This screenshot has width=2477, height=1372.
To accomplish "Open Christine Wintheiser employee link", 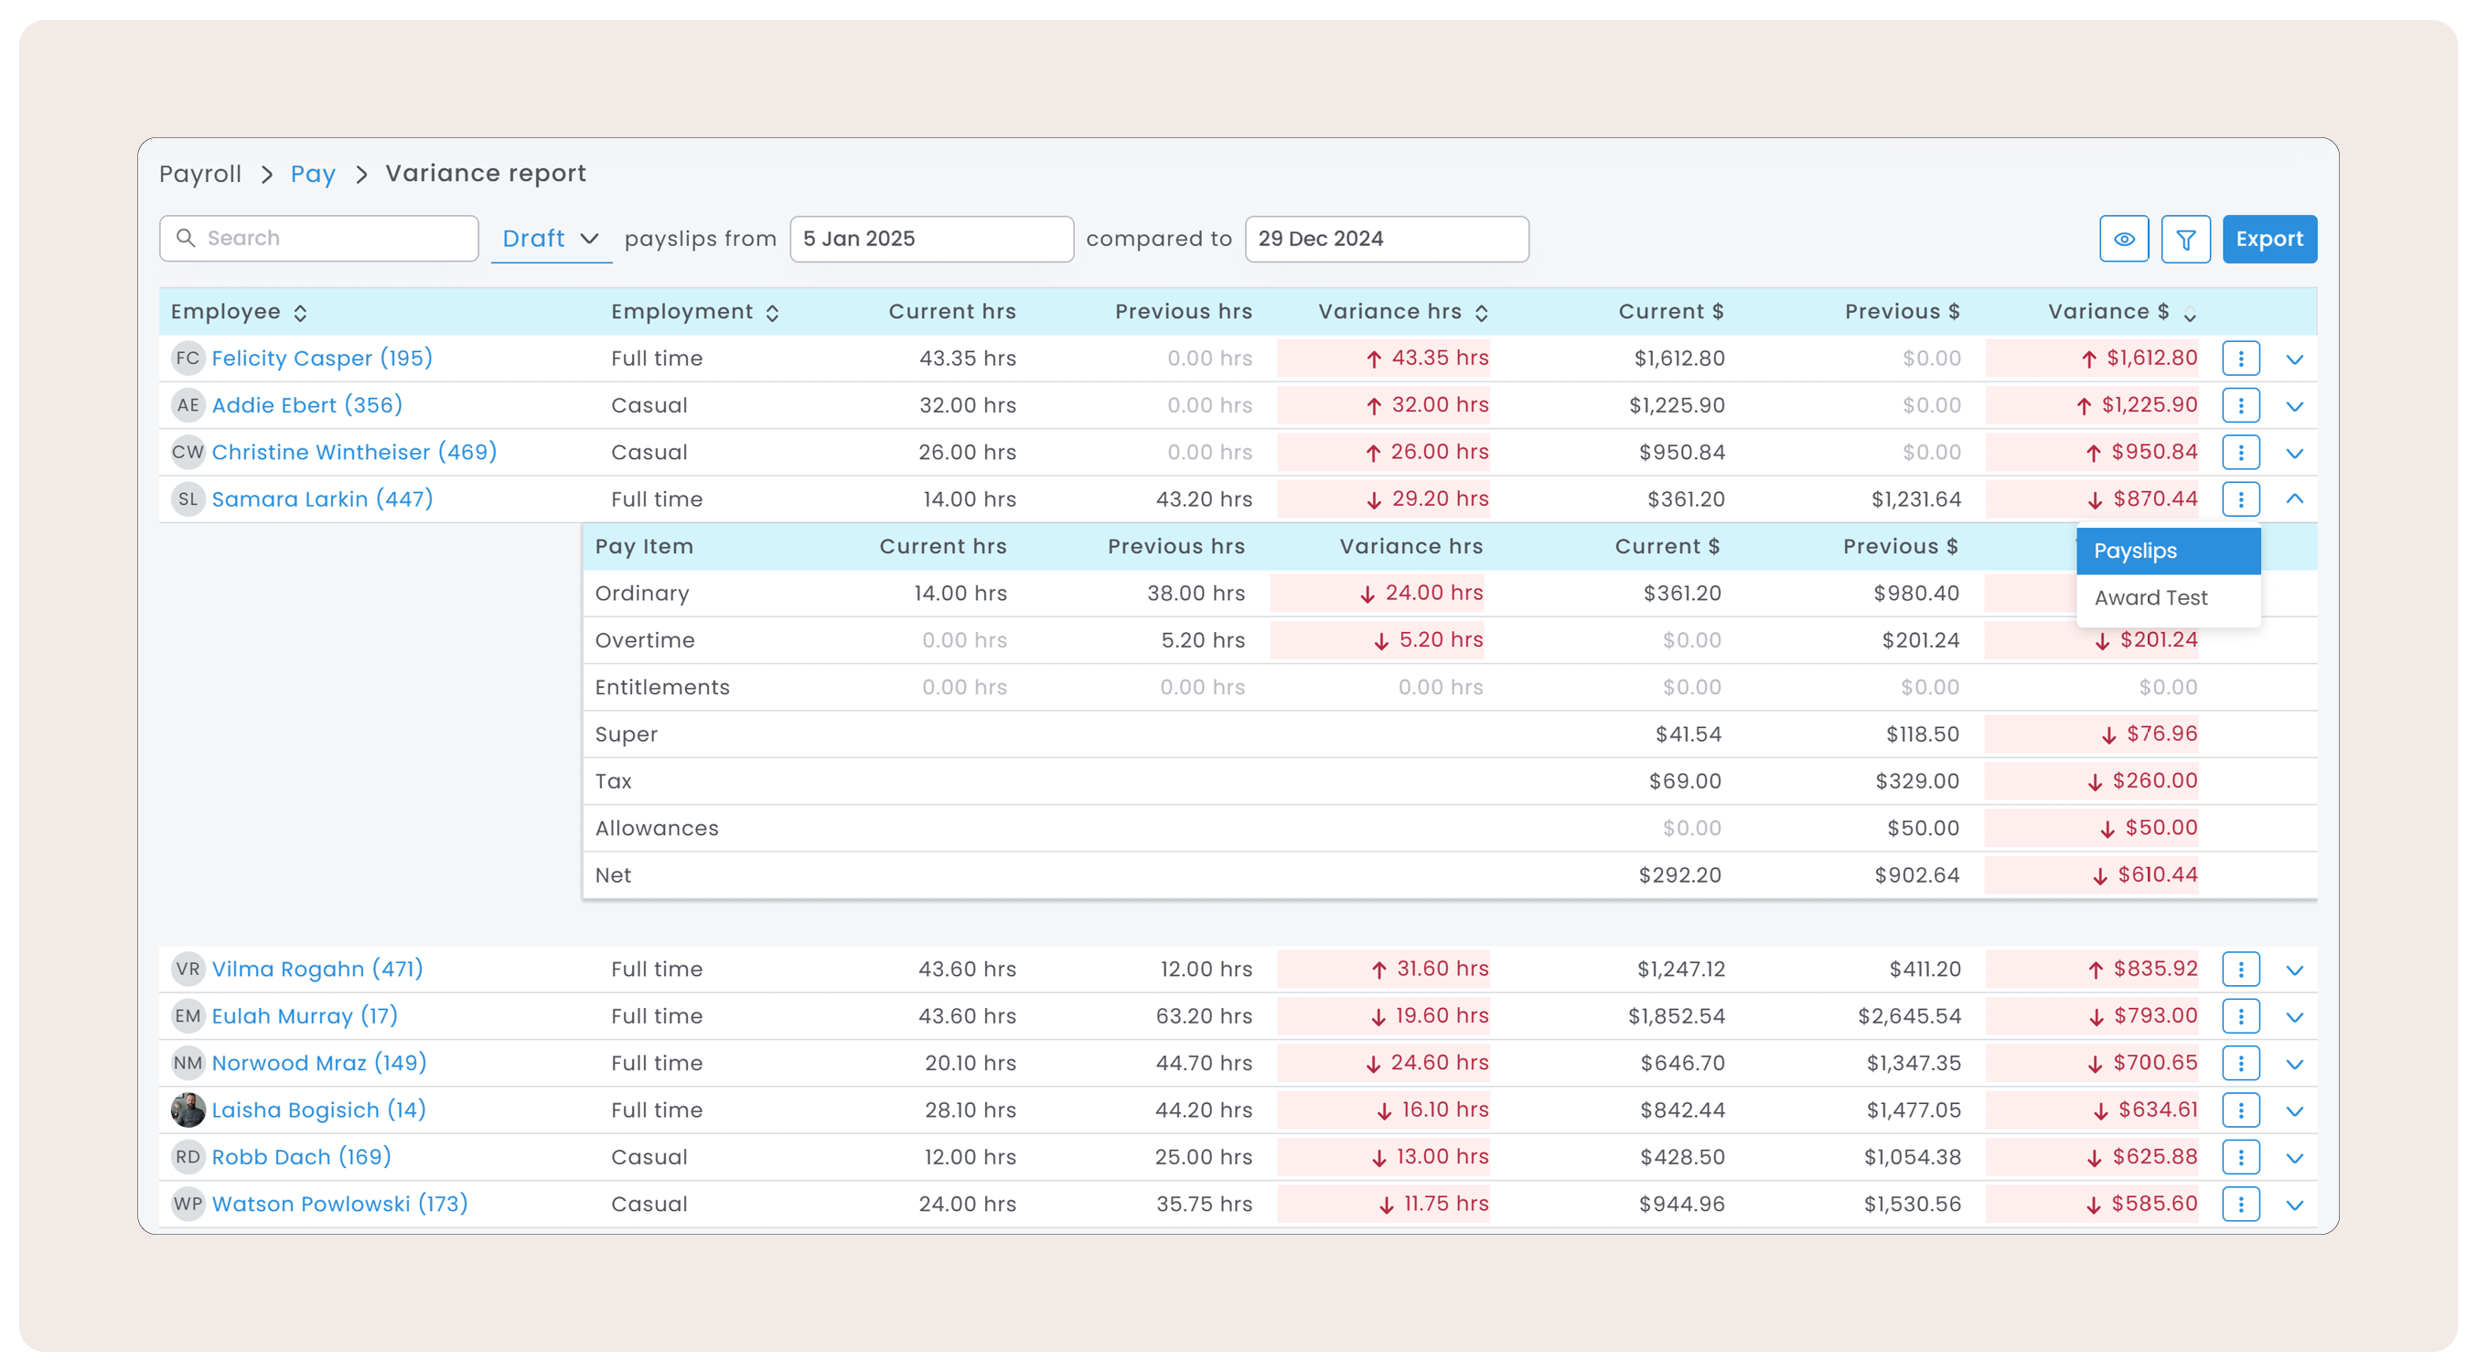I will (x=354, y=452).
